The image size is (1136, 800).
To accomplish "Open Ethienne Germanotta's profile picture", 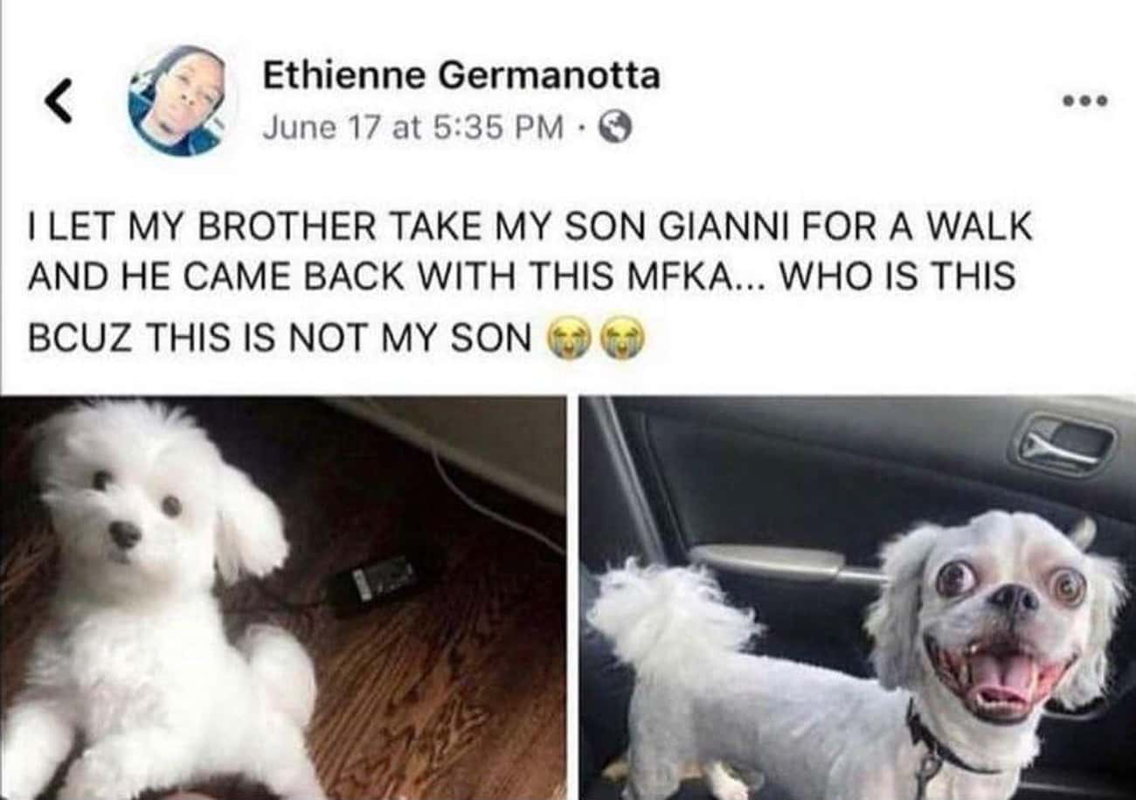I will click(182, 101).
